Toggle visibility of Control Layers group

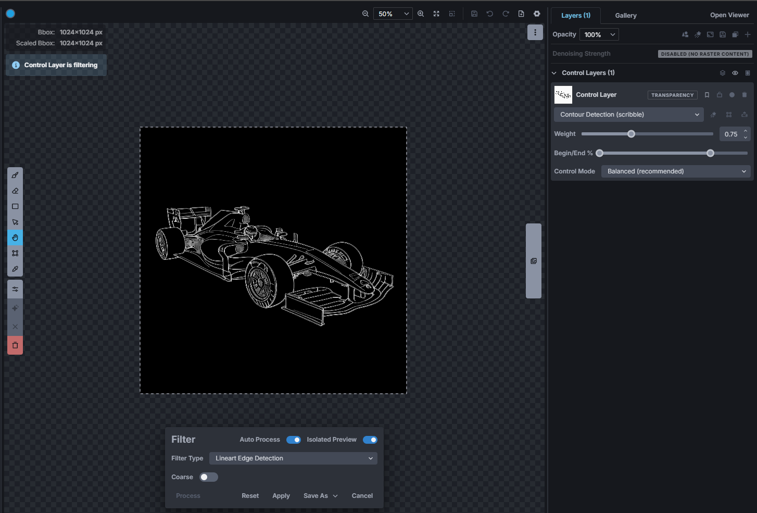click(735, 73)
